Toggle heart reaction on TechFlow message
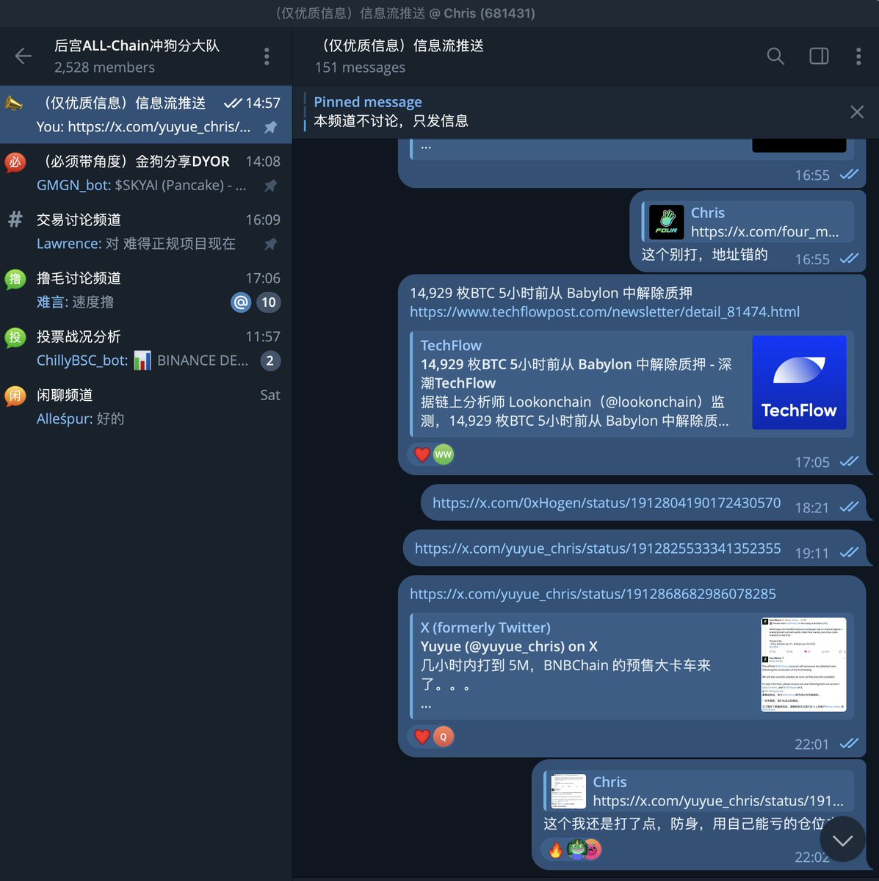This screenshot has width=879, height=881. (x=422, y=454)
